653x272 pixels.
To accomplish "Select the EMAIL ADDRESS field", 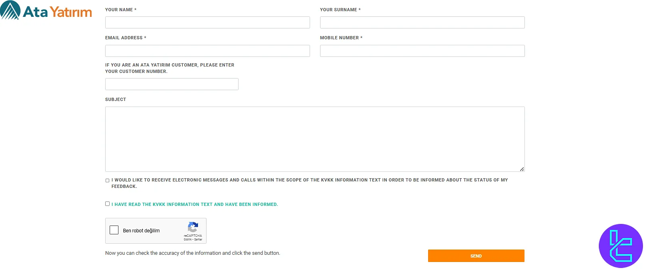I will click(207, 50).
